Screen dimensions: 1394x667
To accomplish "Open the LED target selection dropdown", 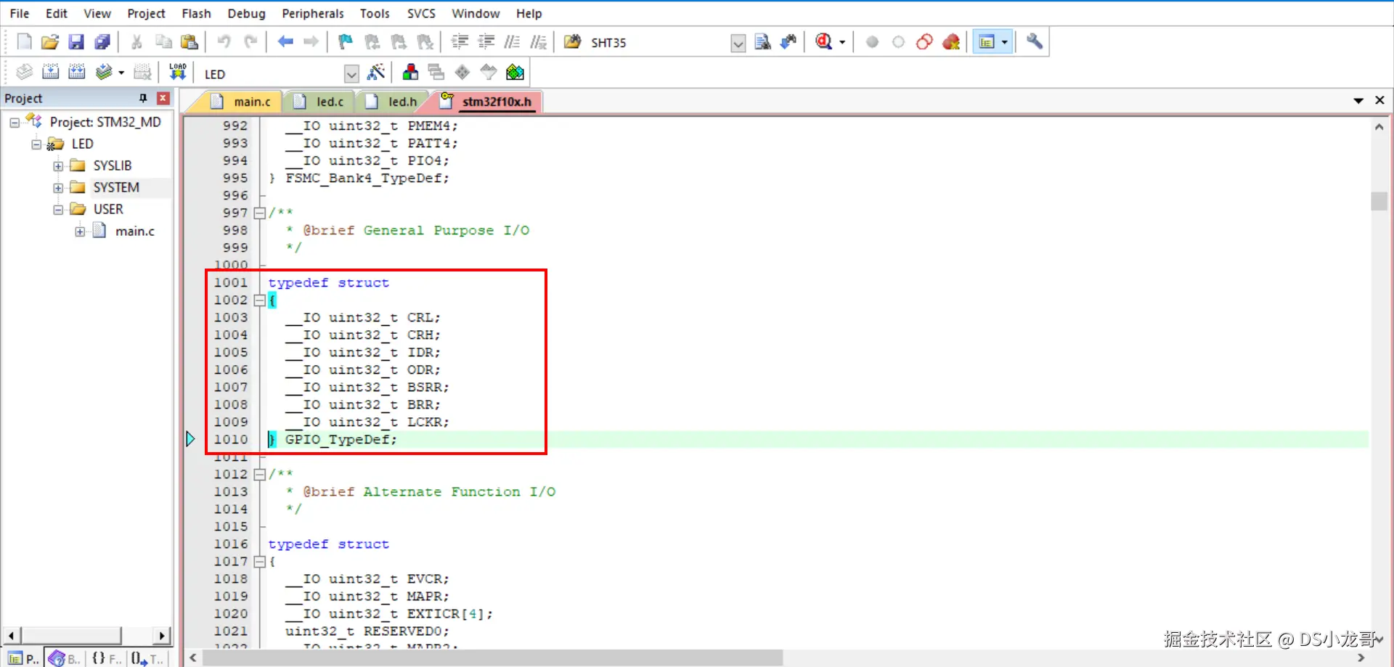I will (351, 73).
